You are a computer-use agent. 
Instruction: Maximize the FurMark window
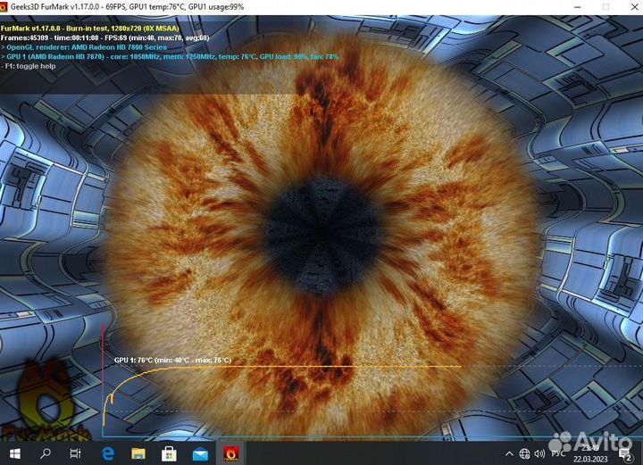(x=605, y=7)
